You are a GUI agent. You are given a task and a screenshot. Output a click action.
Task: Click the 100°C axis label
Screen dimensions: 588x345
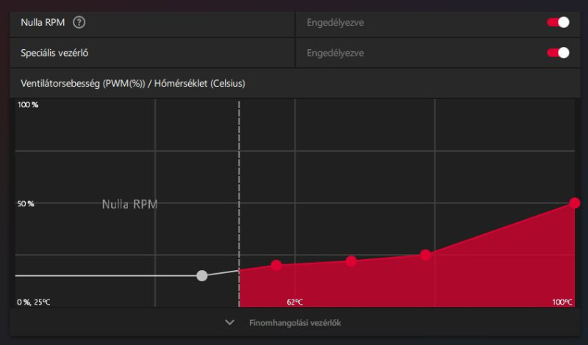click(x=562, y=302)
